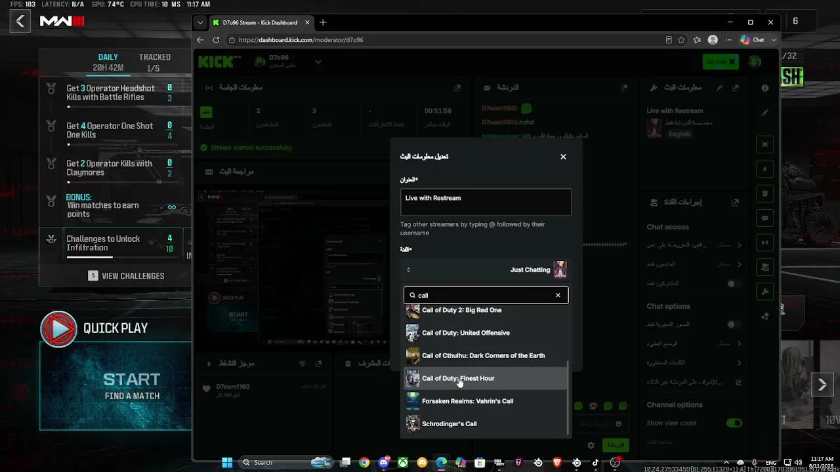Toggle the Show view count switch
Screen dimensions: 840x472
pos(734,423)
